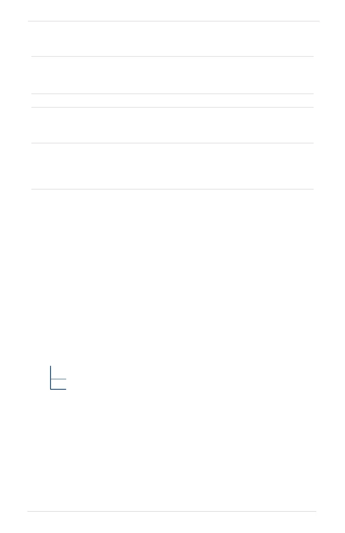Screen dimensions: 345x533
Task: Click the blank header area above the top rule
Action: [x=174, y=10]
